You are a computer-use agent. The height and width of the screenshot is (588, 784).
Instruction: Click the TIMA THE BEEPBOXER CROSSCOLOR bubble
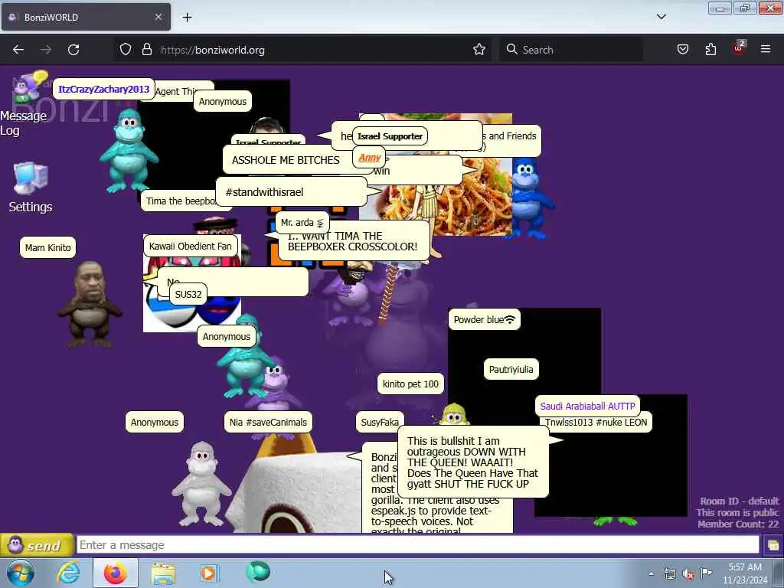tap(353, 241)
